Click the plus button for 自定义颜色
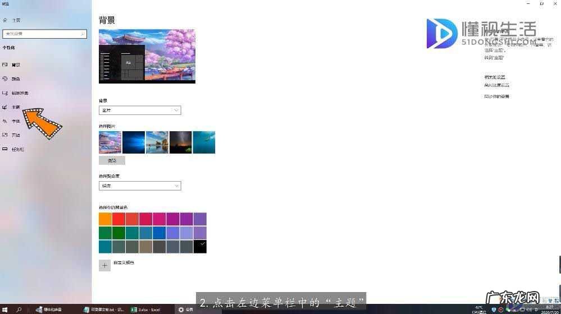The width and height of the screenshot is (561, 314). pos(104,265)
